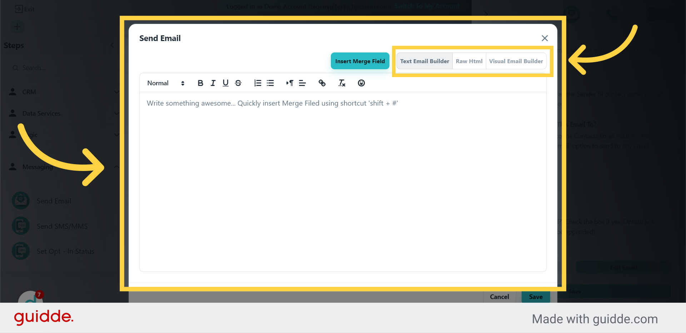Click the Send Email step icon
Viewport: 686px width, 333px height.
click(x=21, y=201)
